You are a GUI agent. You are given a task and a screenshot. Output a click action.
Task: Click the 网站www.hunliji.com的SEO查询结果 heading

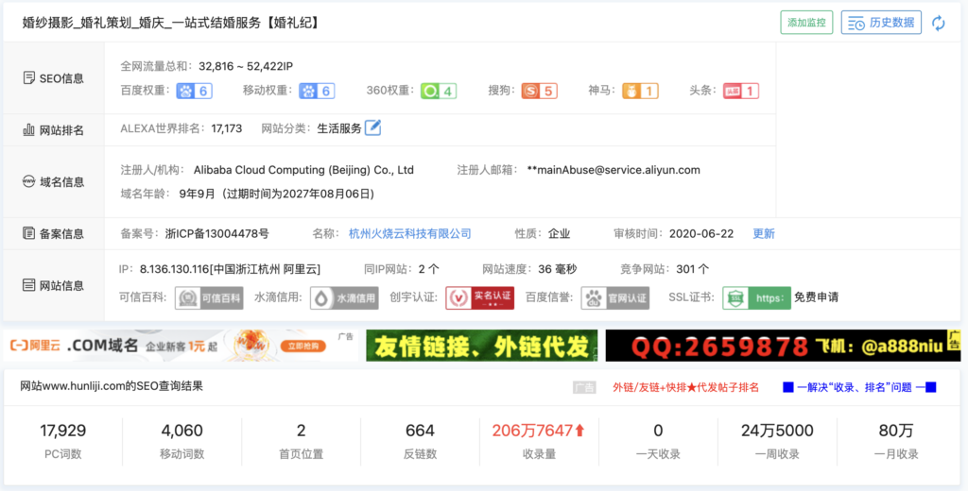(112, 387)
